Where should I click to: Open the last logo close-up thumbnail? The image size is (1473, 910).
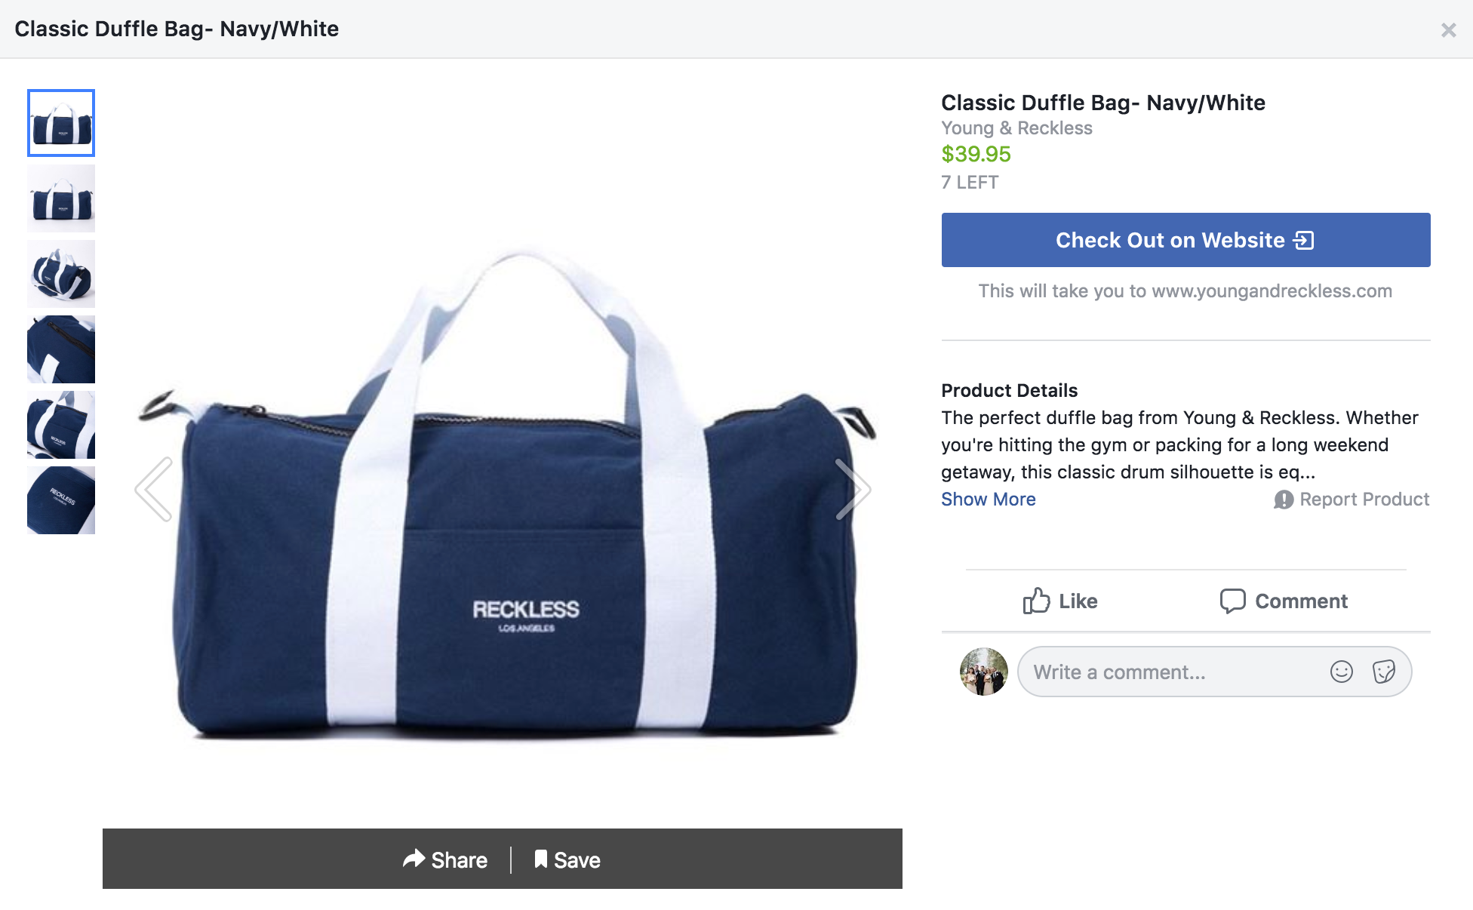(x=61, y=500)
